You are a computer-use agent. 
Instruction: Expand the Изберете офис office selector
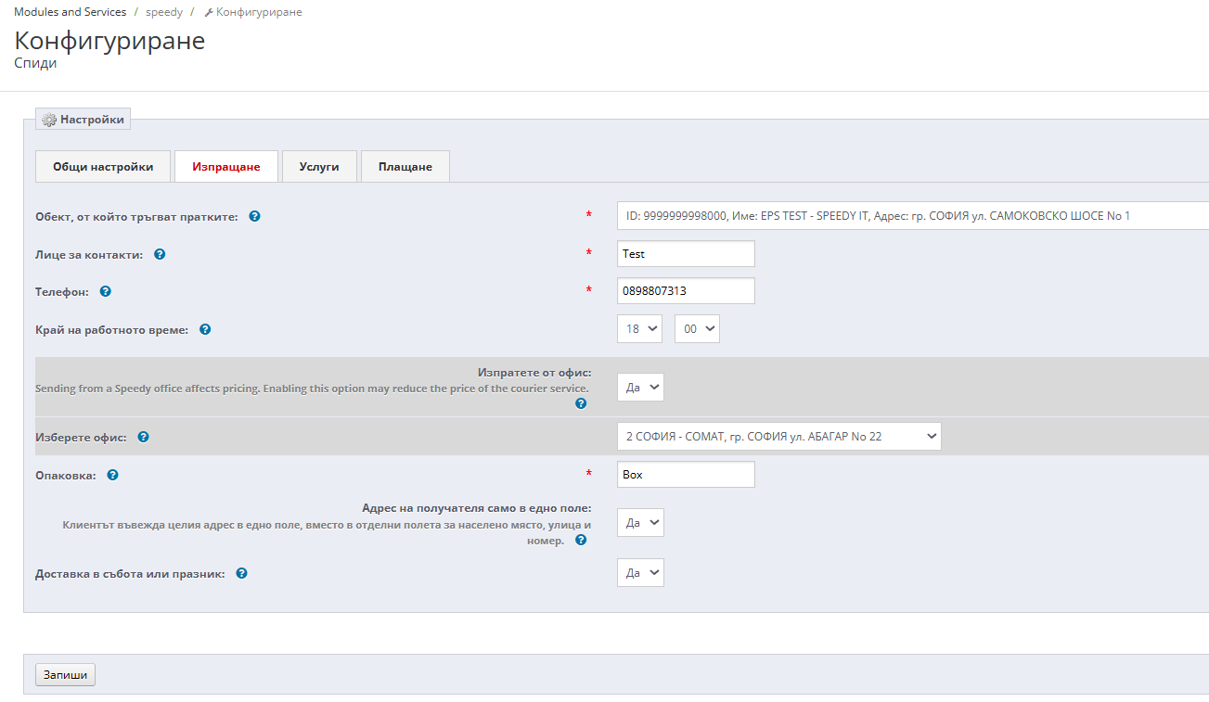(779, 436)
